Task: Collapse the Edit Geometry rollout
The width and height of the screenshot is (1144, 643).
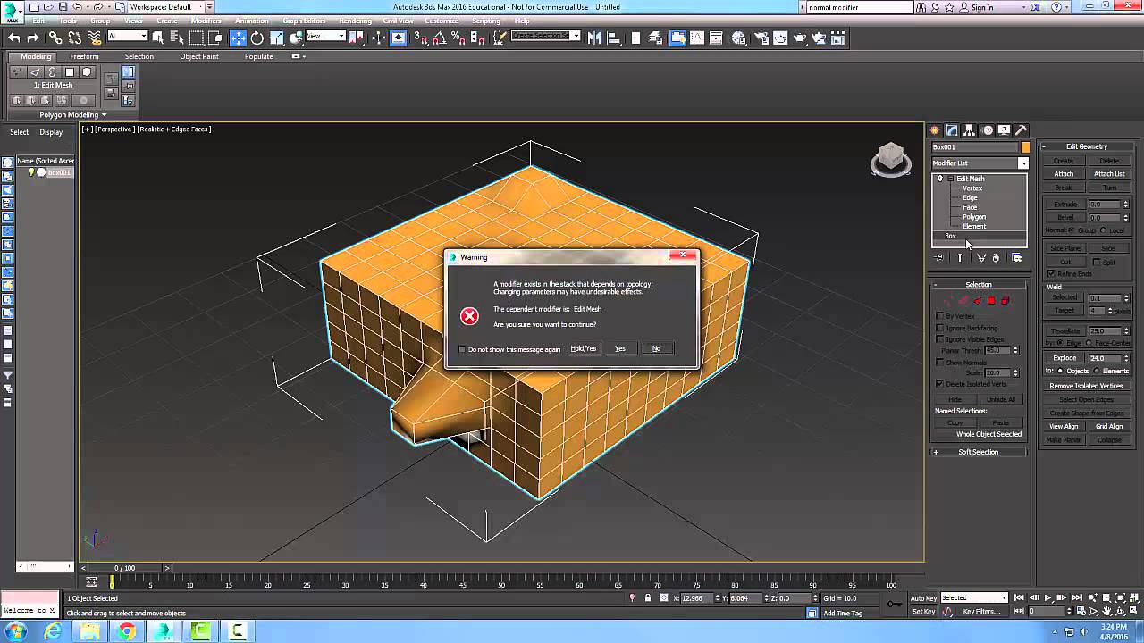Action: (x=1087, y=146)
